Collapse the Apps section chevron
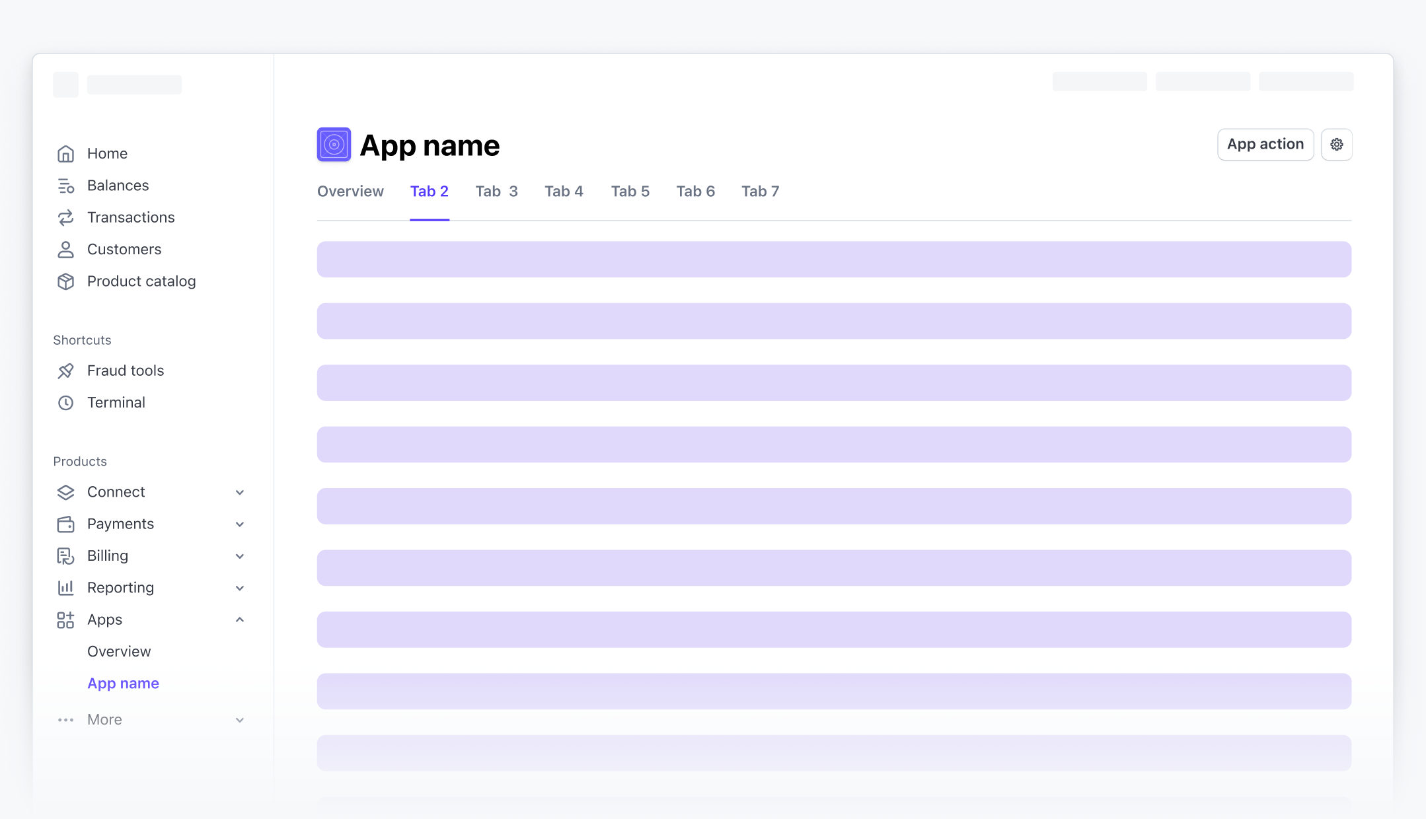 [x=240, y=620]
